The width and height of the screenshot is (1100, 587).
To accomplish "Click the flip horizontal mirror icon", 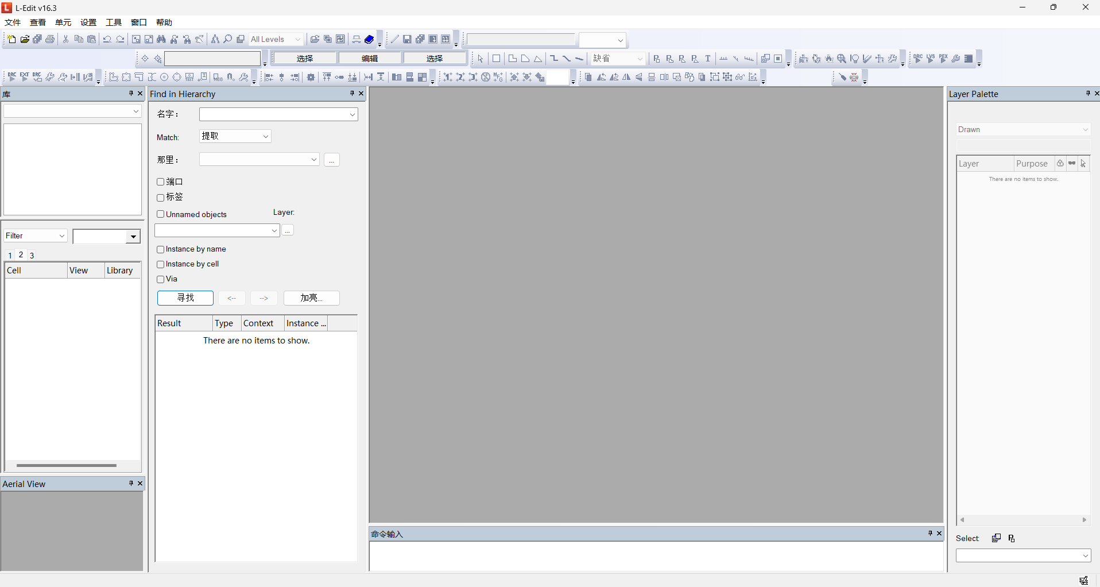I will [626, 77].
